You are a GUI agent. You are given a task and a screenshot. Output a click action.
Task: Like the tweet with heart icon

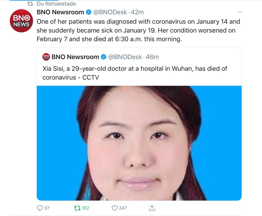[x=114, y=208]
